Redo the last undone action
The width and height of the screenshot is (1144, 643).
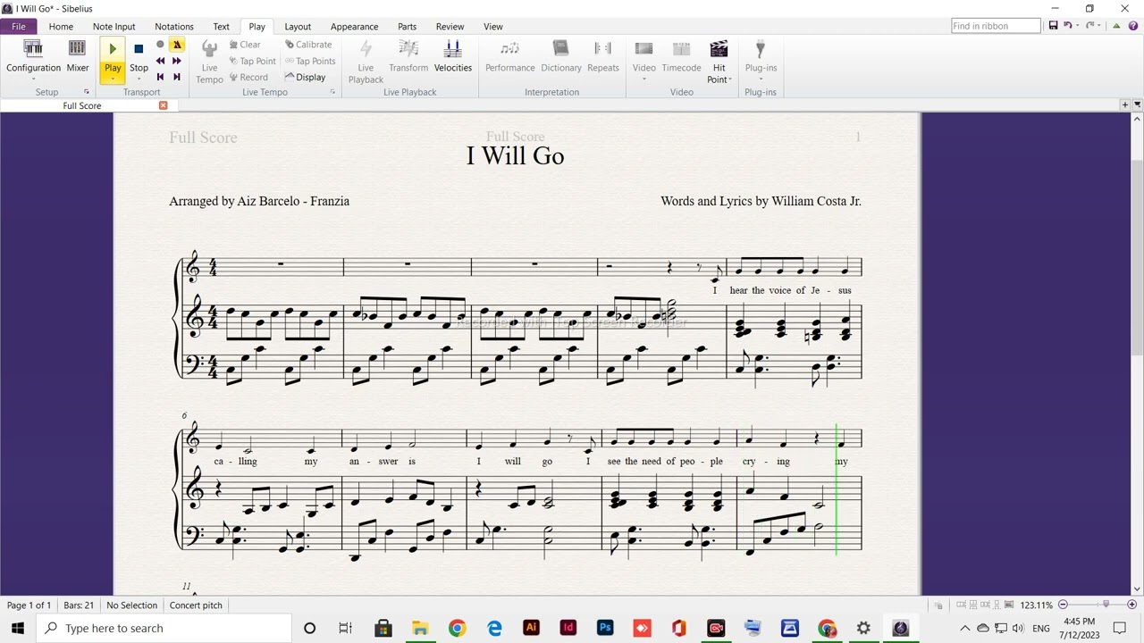tap(1091, 26)
